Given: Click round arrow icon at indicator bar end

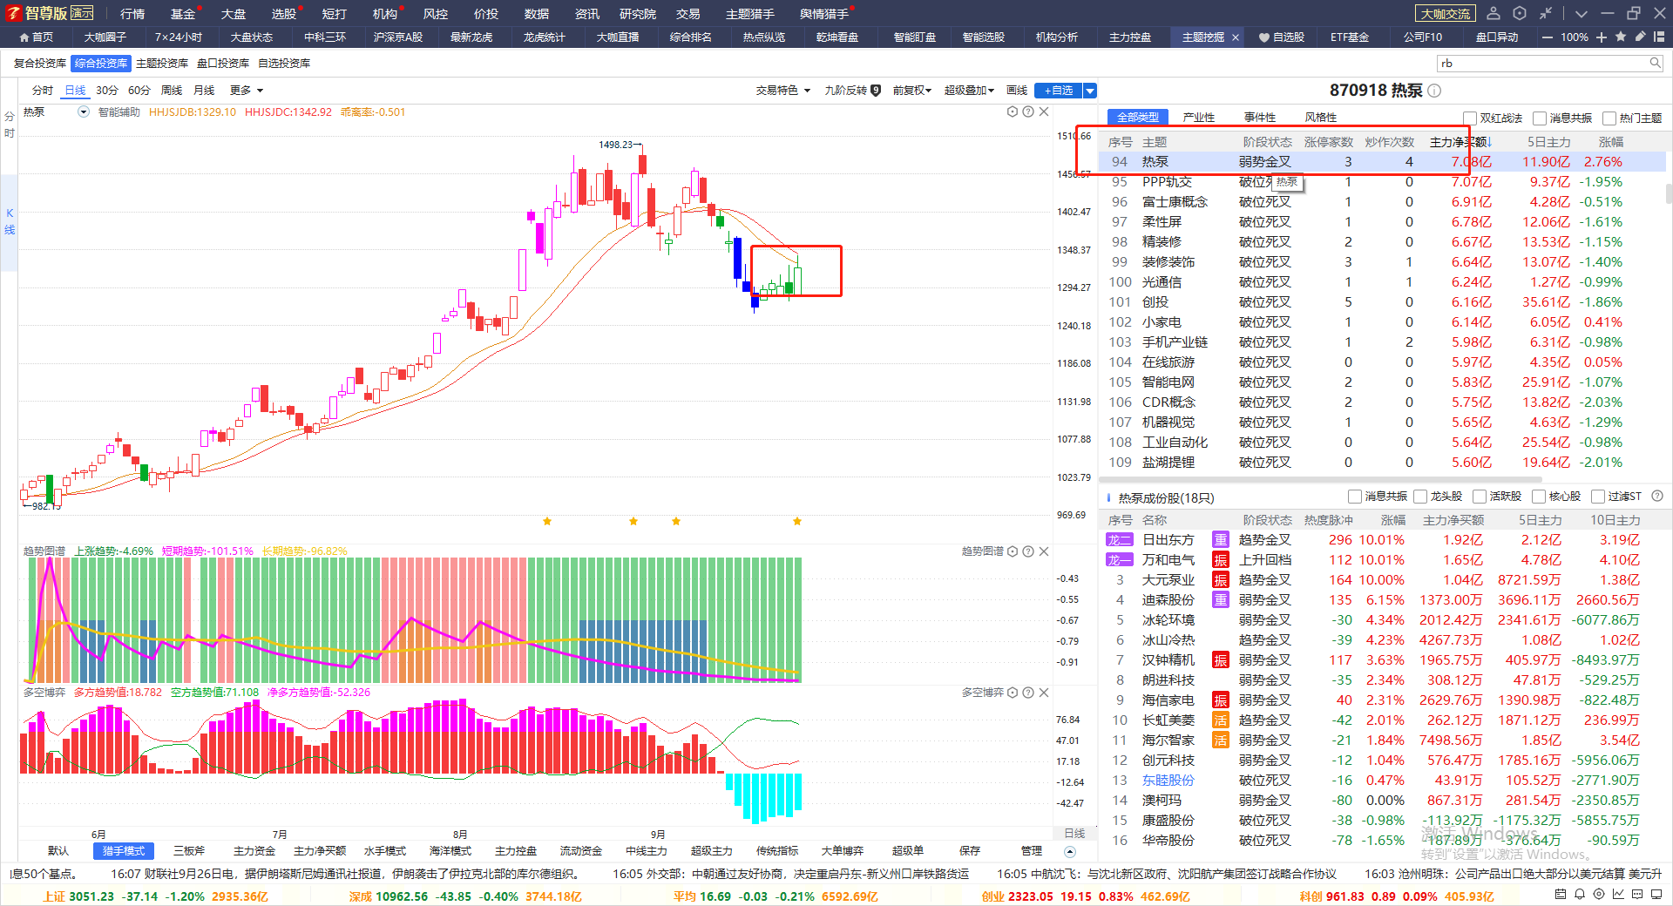Looking at the screenshot, I should tap(1070, 851).
